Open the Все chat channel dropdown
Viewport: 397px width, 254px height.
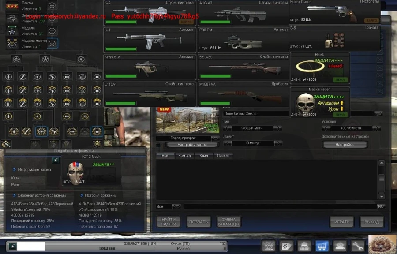(176, 207)
